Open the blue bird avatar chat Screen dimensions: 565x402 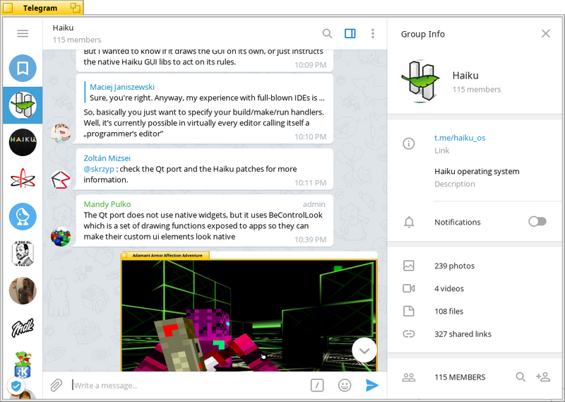coord(23,216)
